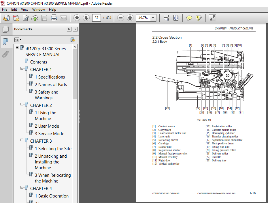Click the zoom out minus button
The width and height of the screenshot is (268, 203).
(121, 18)
